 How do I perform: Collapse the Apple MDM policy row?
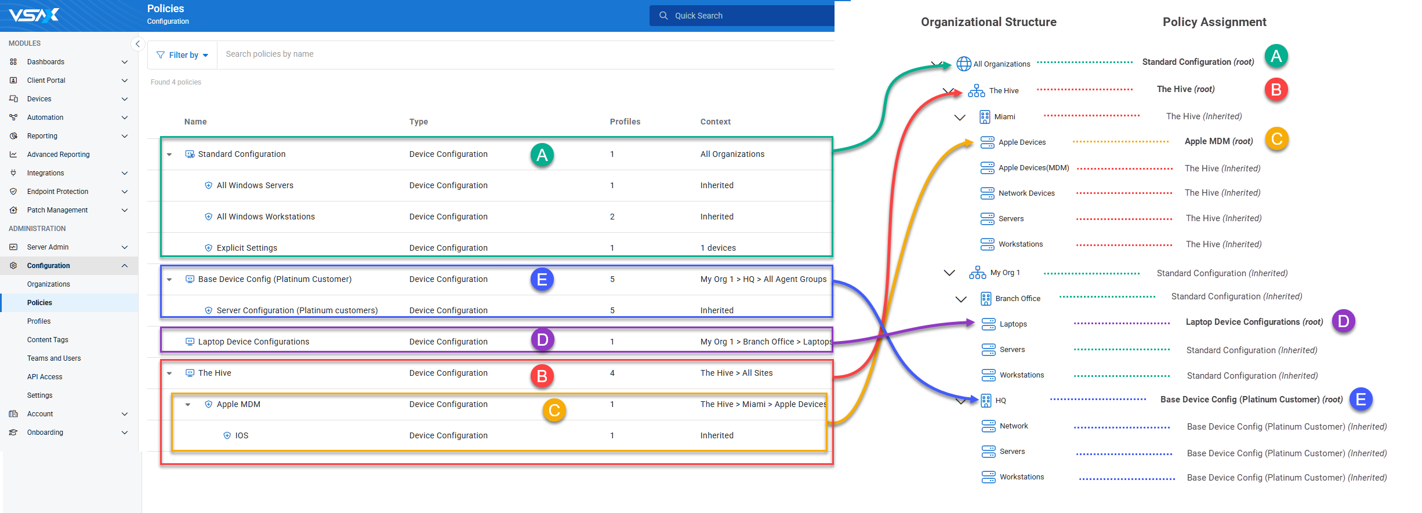[188, 405]
